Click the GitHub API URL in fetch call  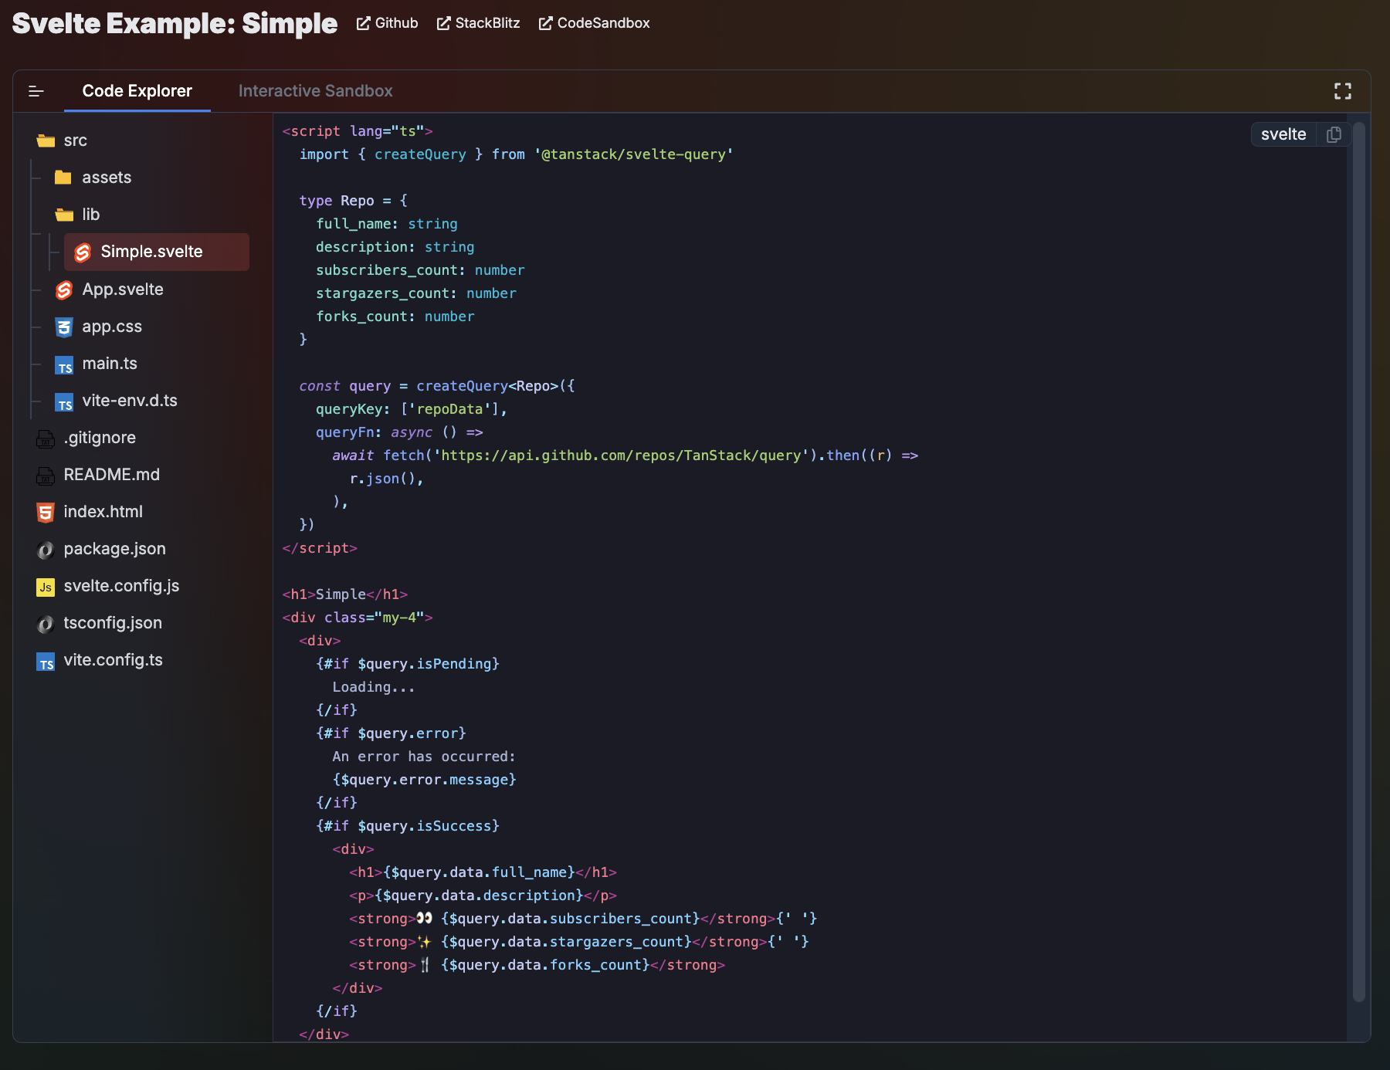pos(621,455)
